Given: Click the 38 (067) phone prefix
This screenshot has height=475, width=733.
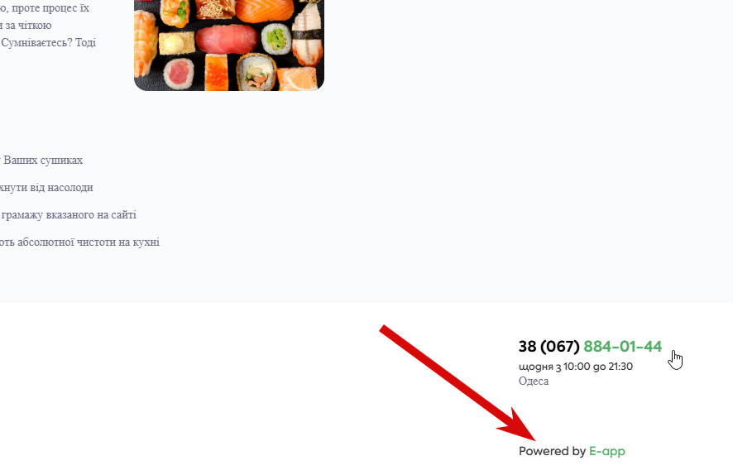Looking at the screenshot, I should click(549, 347).
